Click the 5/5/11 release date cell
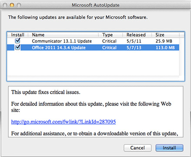The image size is (191, 157). 134,41
